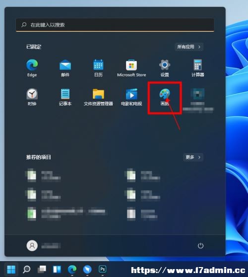
Task: Open the Calculator (计算器) app
Action: (x=197, y=68)
